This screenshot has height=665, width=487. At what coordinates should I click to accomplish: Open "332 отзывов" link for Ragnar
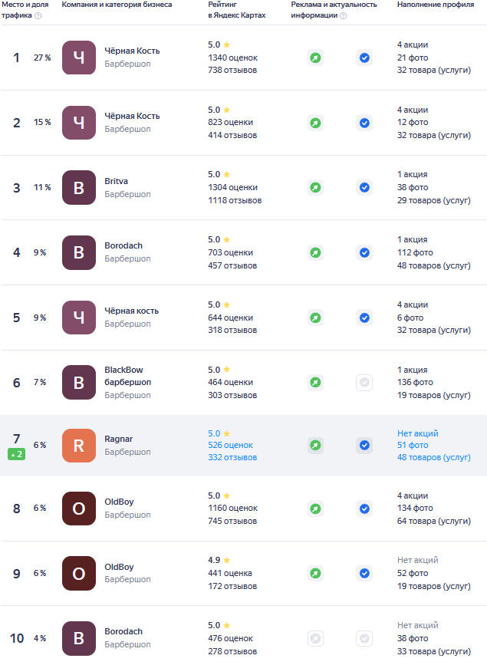[x=232, y=458]
